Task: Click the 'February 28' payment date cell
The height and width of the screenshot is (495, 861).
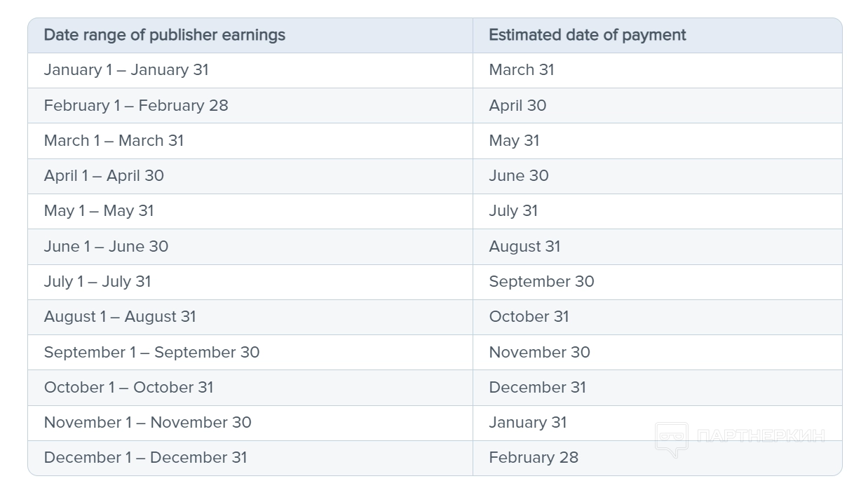Action: click(534, 457)
